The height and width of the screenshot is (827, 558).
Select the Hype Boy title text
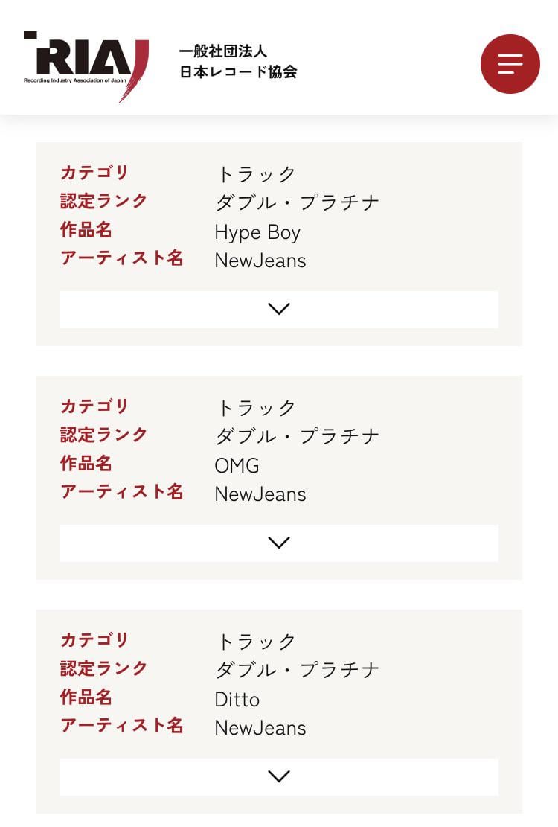(x=257, y=232)
